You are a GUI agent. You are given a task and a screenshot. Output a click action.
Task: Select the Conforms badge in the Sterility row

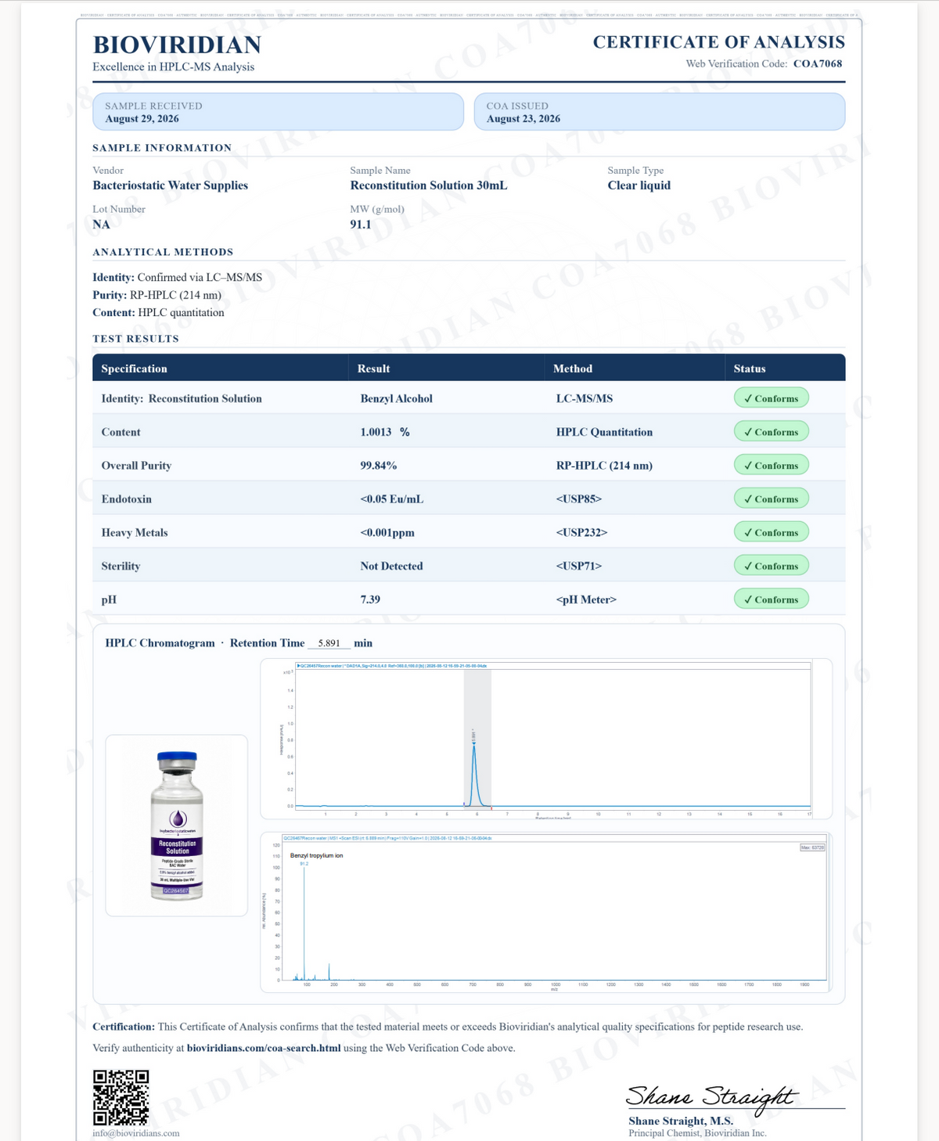point(771,566)
